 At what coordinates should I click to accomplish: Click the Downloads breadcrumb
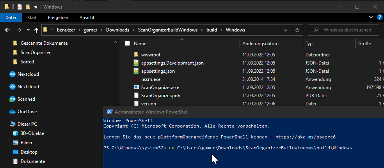(x=117, y=30)
